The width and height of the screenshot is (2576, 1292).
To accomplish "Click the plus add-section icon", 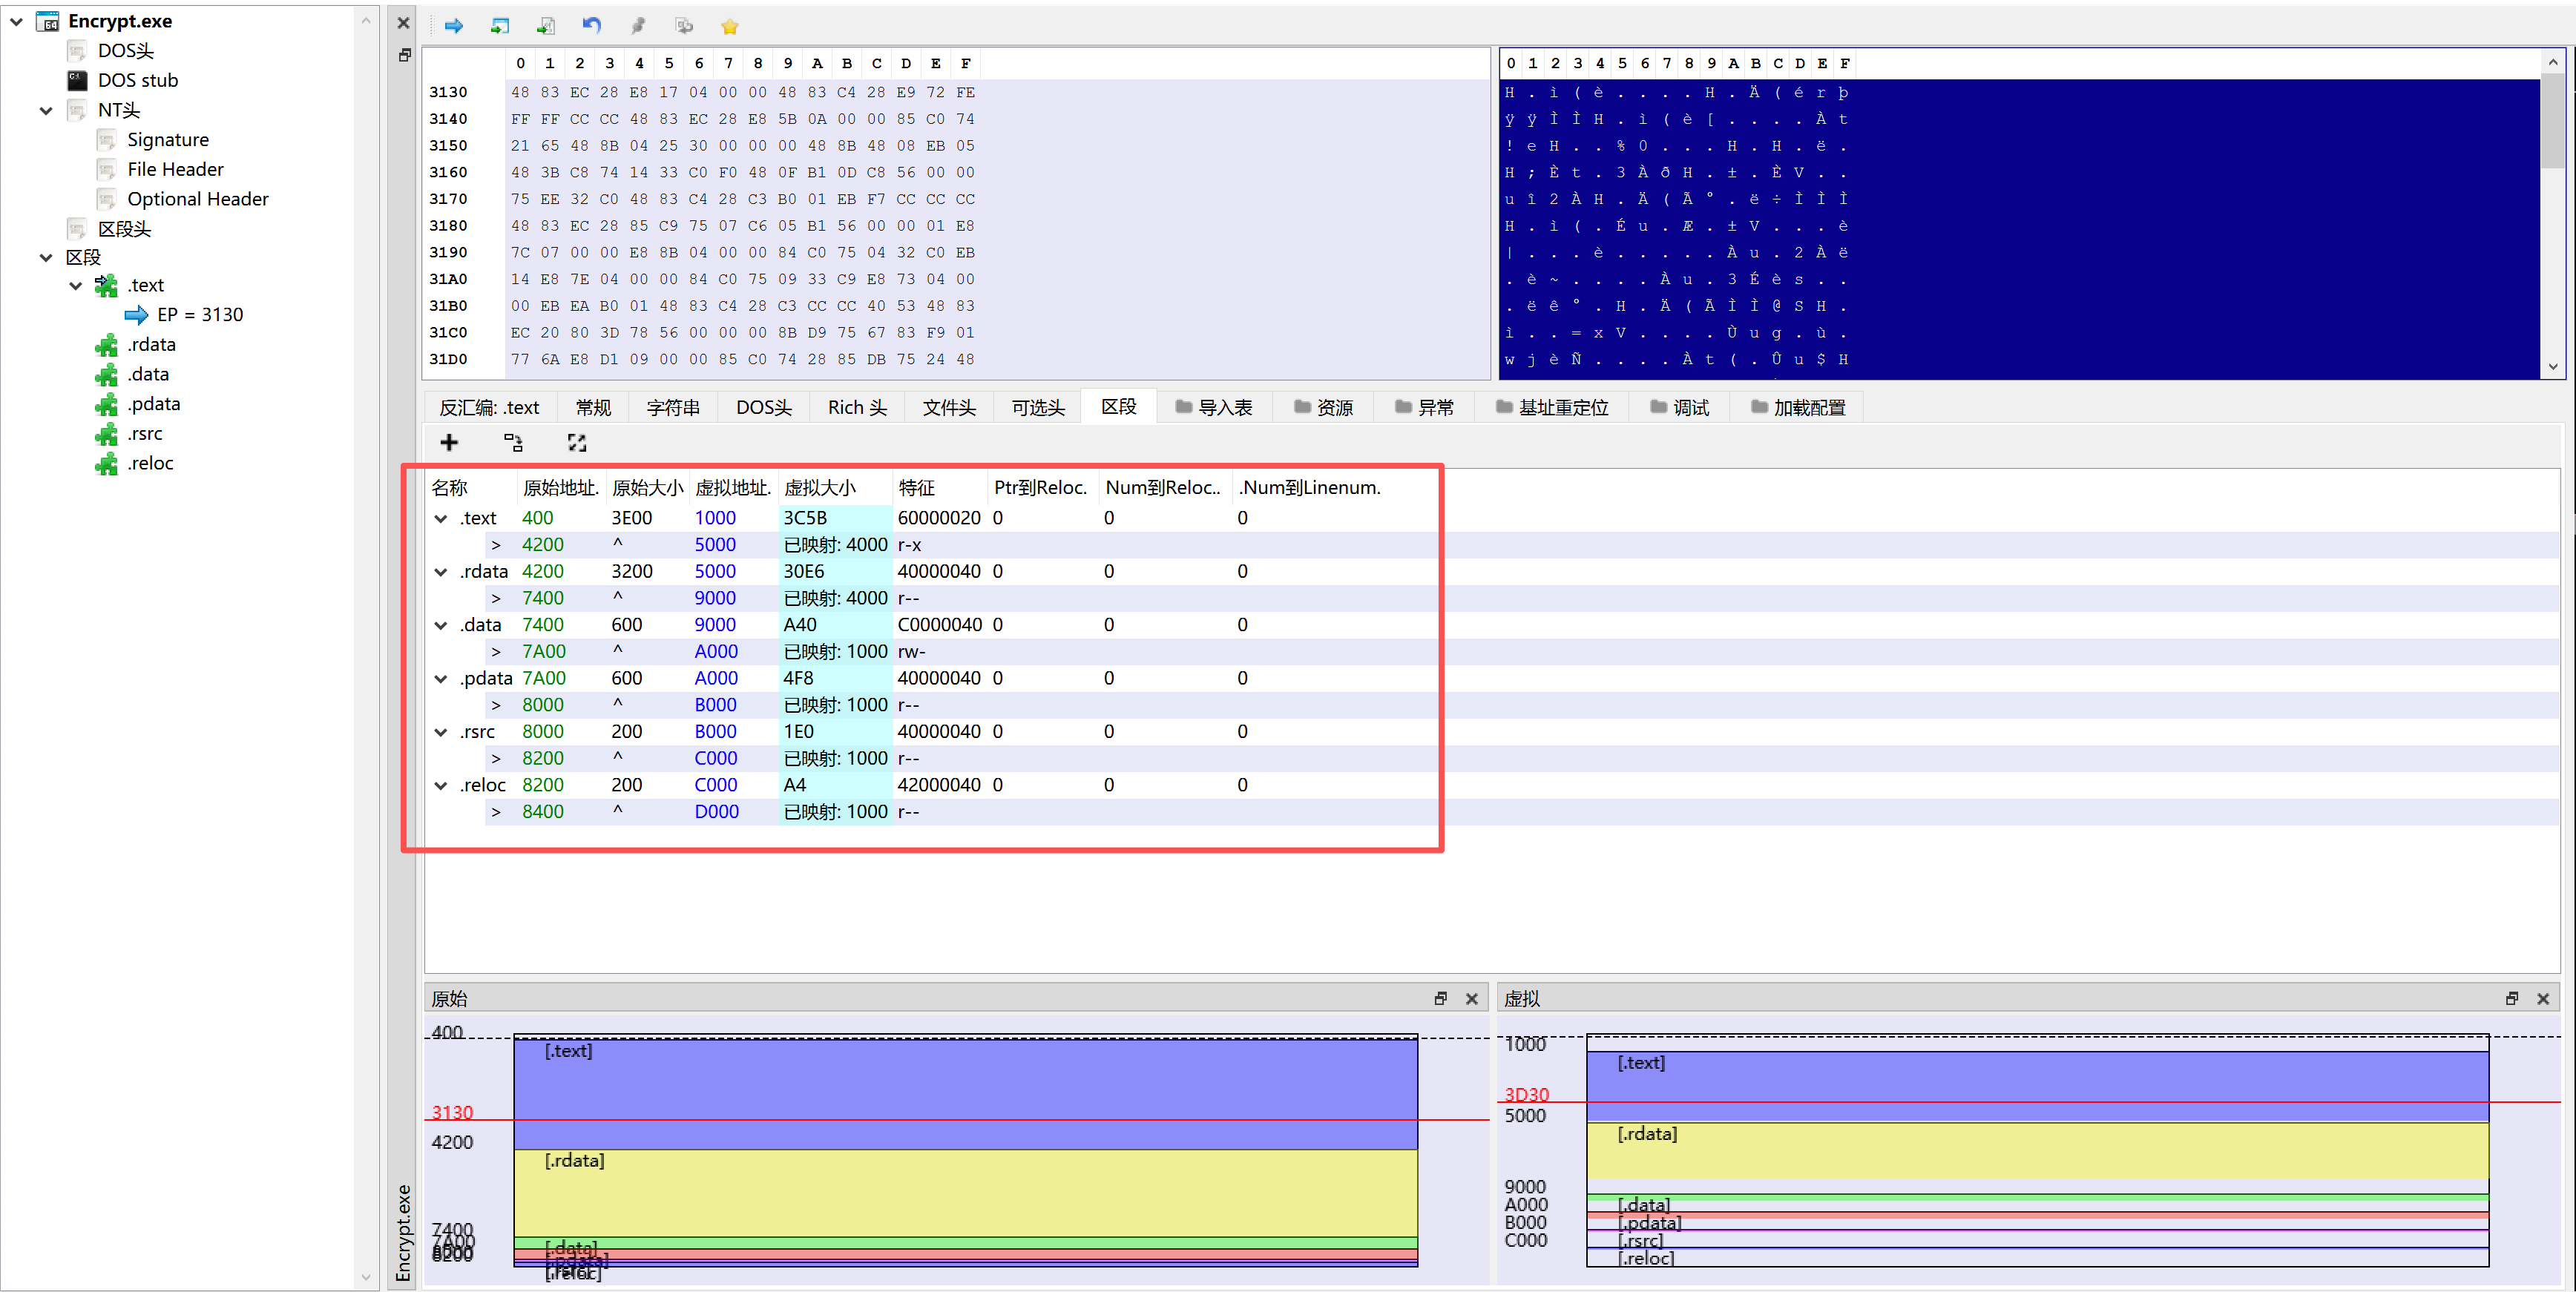I will point(449,442).
